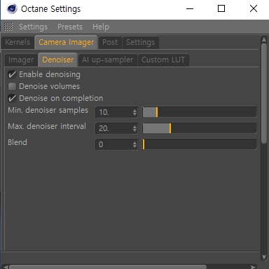Close the Octane Settings window
The width and height of the screenshot is (269, 269).
(x=254, y=9)
